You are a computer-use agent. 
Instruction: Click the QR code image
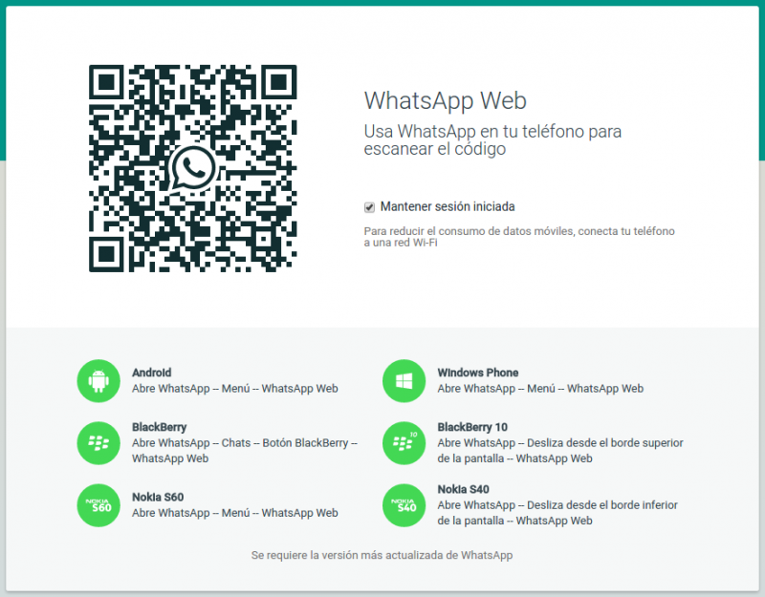[x=193, y=168]
